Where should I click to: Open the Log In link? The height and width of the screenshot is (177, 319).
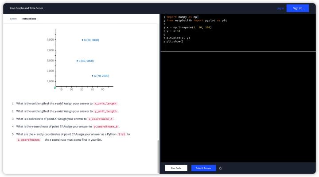280,8
